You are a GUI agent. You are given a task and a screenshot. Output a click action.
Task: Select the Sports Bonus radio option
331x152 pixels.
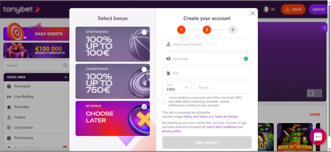click(x=144, y=33)
